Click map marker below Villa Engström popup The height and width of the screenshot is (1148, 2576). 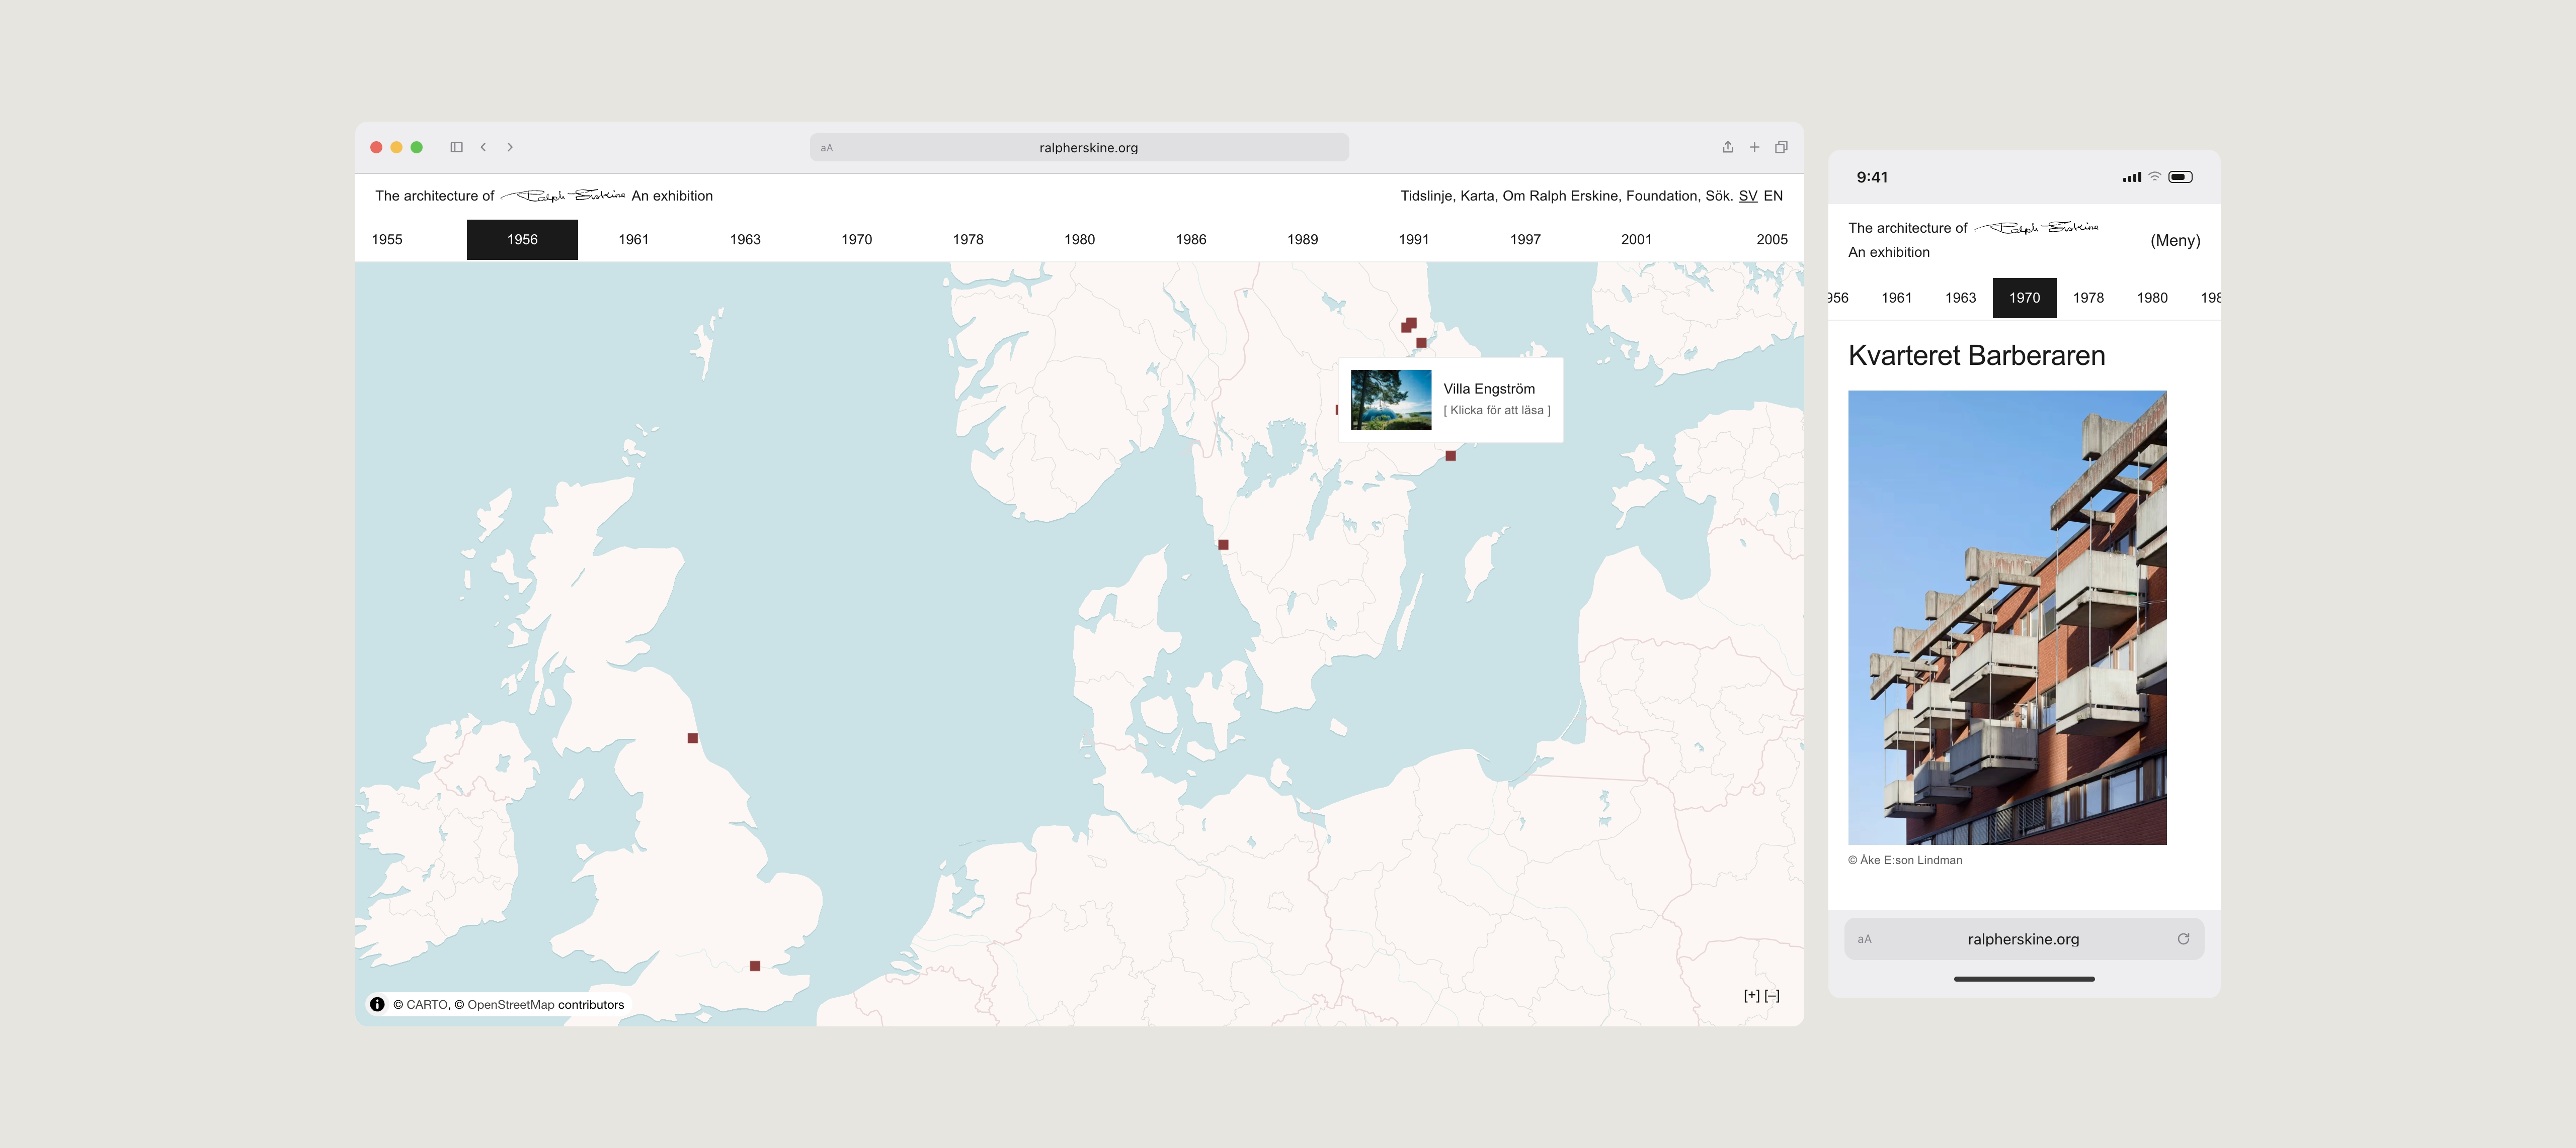click(x=1451, y=455)
